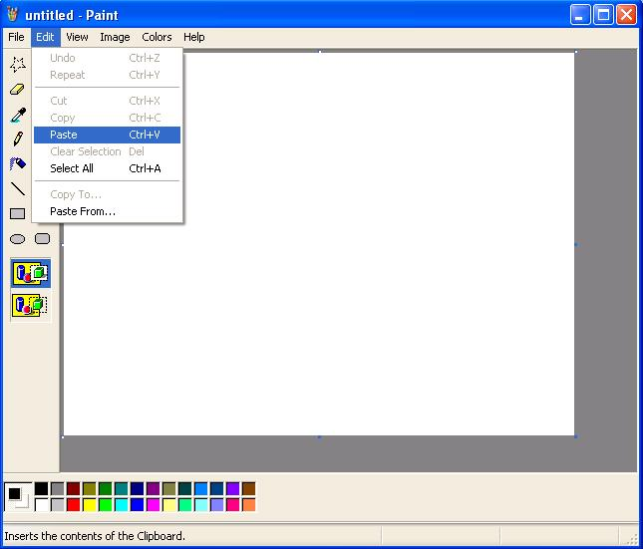The width and height of the screenshot is (643, 549).
Task: Pick the olive color swatch
Action: pos(90,489)
